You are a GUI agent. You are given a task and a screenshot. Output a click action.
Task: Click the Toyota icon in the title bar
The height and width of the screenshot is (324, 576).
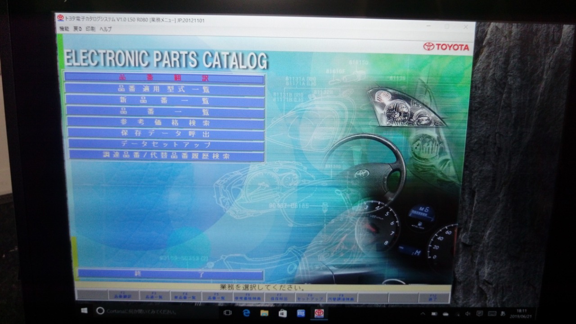(60, 18)
